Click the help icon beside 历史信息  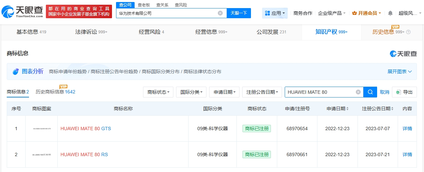pos(408,32)
